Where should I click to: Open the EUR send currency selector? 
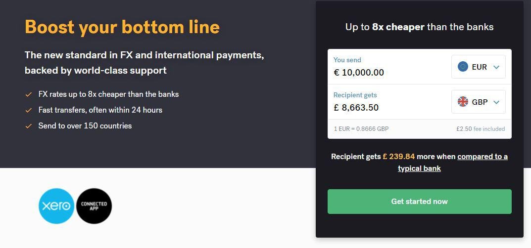[x=478, y=67]
